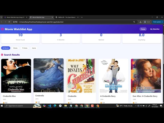
Task: Click the 'Cinderella Man' movie title
Action: [9, 96]
